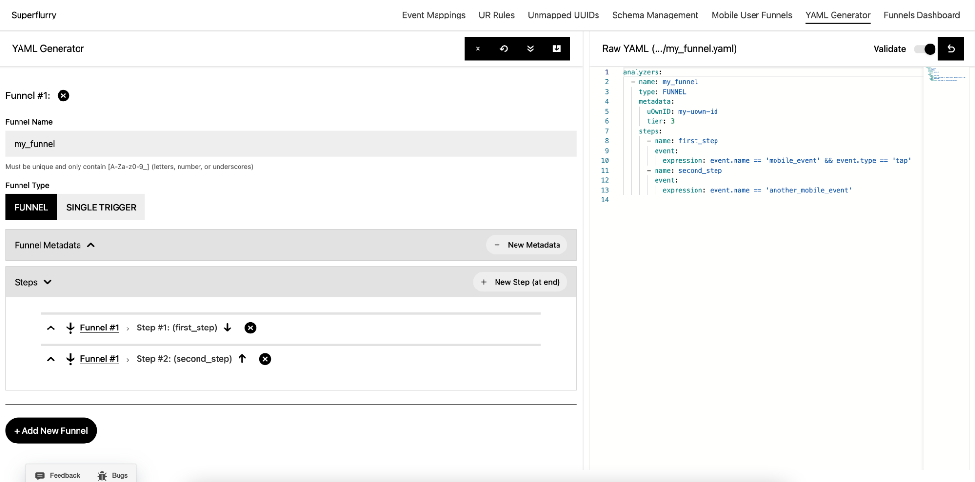Viewport: 975px width, 482px height.
Task: Move Step #1 first_step down
Action: [228, 328]
